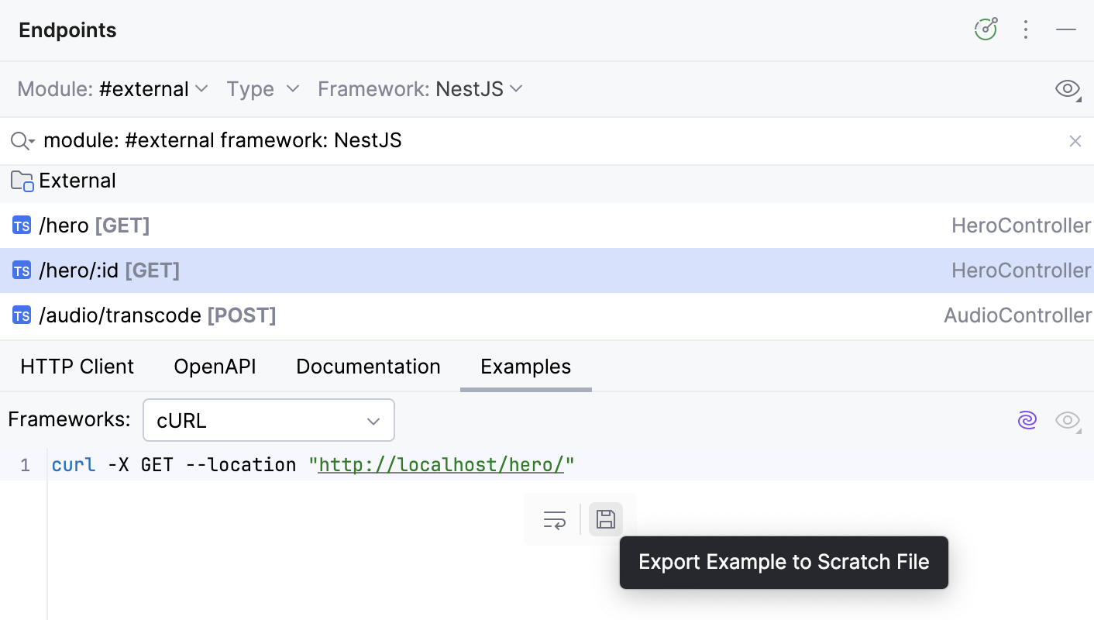
Task: Toggle the editor preview eye icon
Action: coord(1068,420)
